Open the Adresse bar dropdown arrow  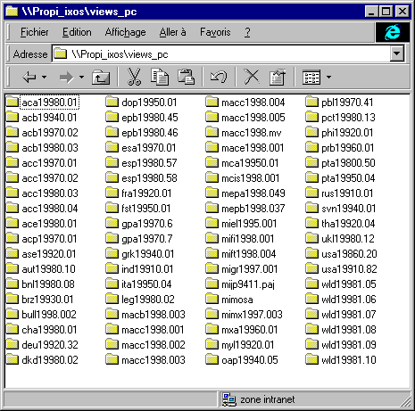397,53
